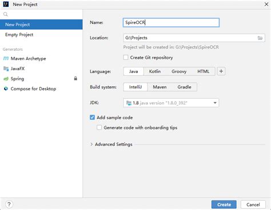Enable Generate code with onboarding tips

[x=99, y=127]
